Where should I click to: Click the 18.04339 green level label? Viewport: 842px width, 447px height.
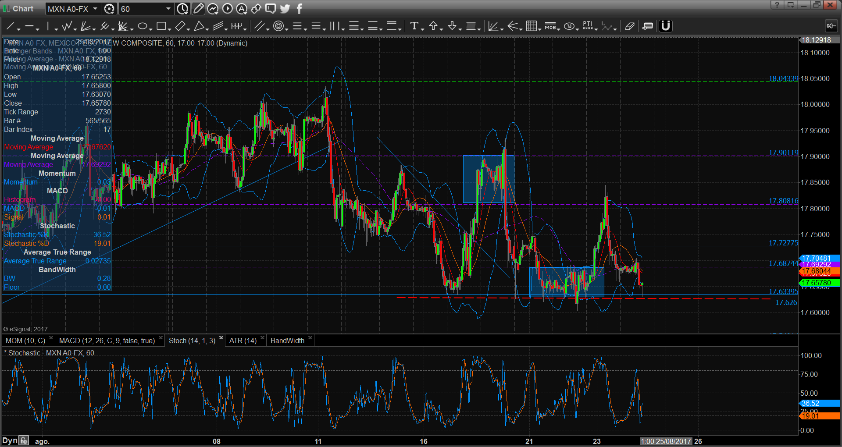click(783, 79)
